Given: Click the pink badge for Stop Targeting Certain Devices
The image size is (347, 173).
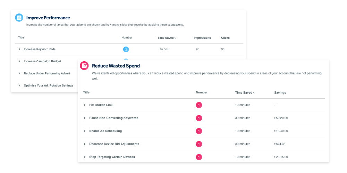Looking at the screenshot, I should pyautogui.click(x=199, y=157).
